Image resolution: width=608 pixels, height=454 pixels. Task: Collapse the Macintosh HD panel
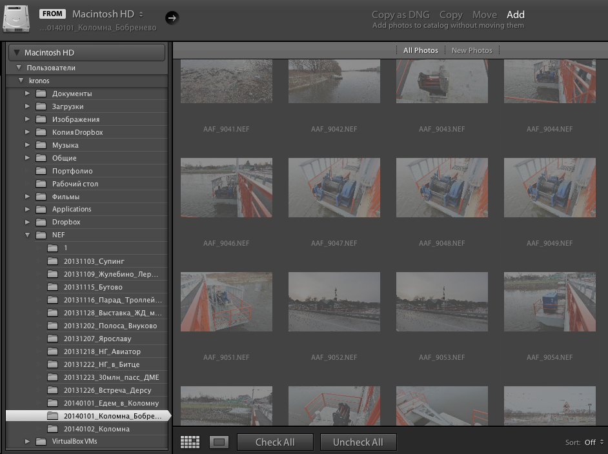pos(17,52)
